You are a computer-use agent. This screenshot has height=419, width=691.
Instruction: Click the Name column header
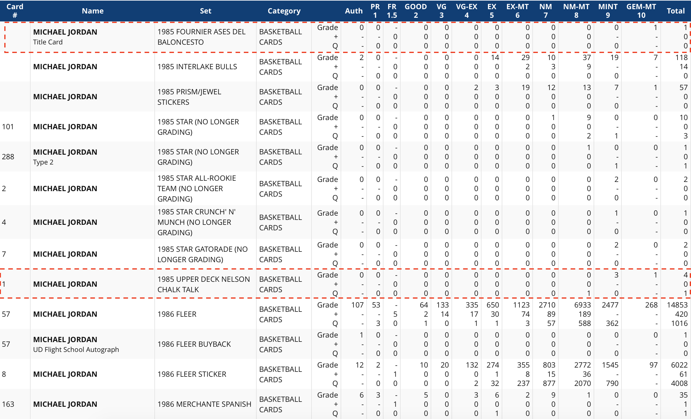93,11
